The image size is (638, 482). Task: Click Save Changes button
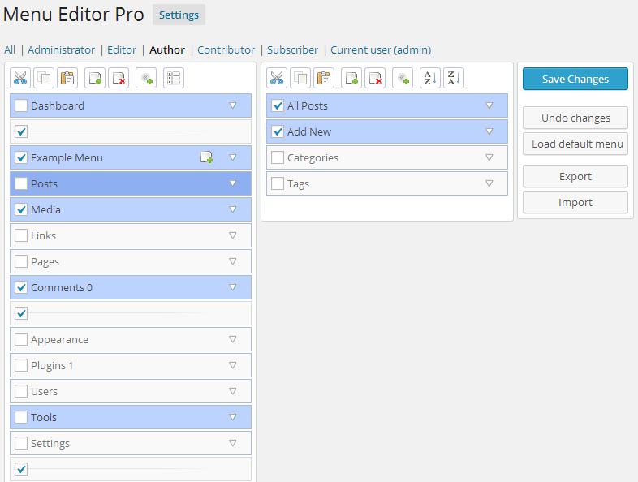tap(575, 79)
